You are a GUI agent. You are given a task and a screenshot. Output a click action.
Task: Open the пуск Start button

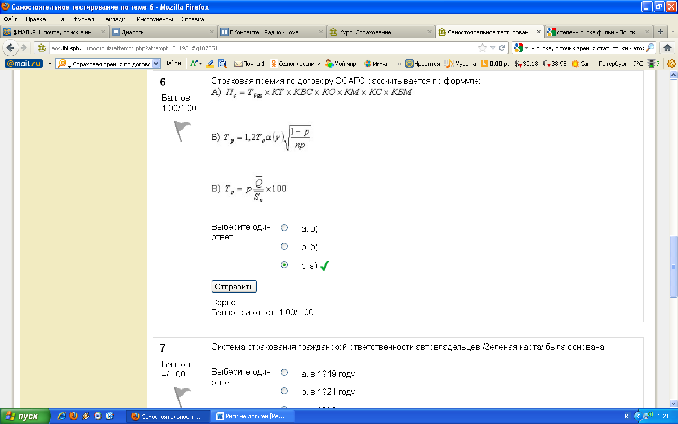pyautogui.click(x=25, y=416)
